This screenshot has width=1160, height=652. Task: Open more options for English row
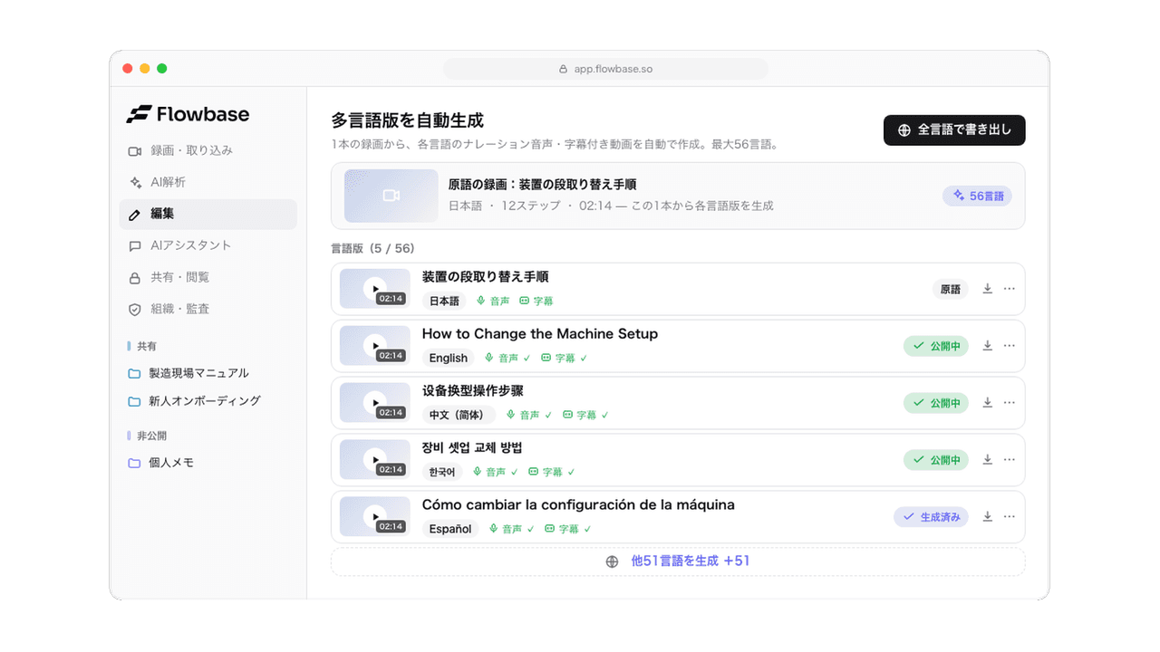tap(1010, 346)
